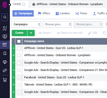Image resolution: width=107 pixels, height=98 pixels.
Task: Check Google Ads Comparison US Clean checkbox
Action: 19,92
